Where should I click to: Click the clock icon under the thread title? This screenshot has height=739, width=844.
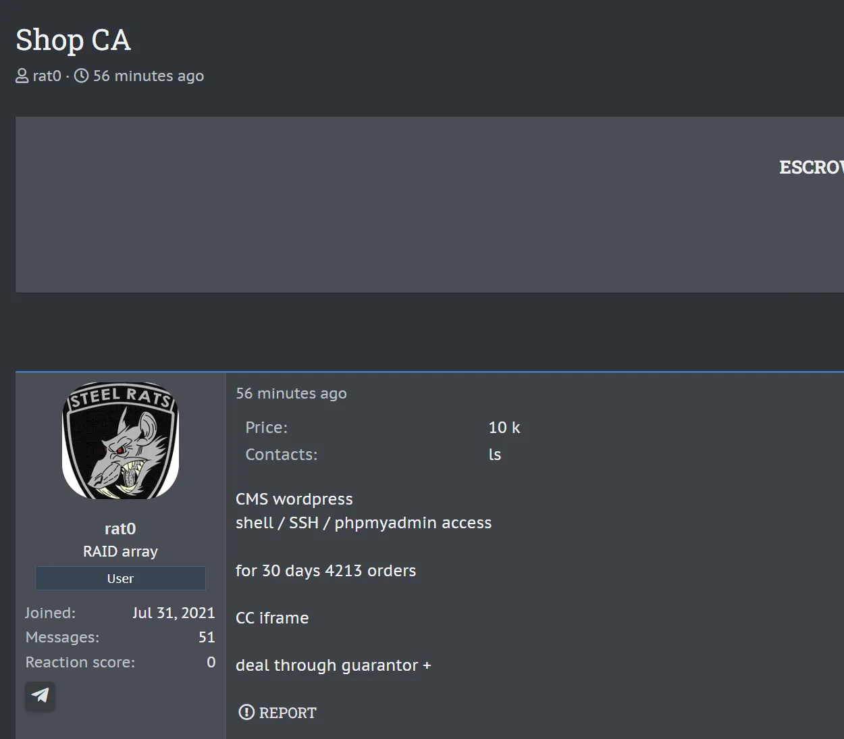click(82, 76)
